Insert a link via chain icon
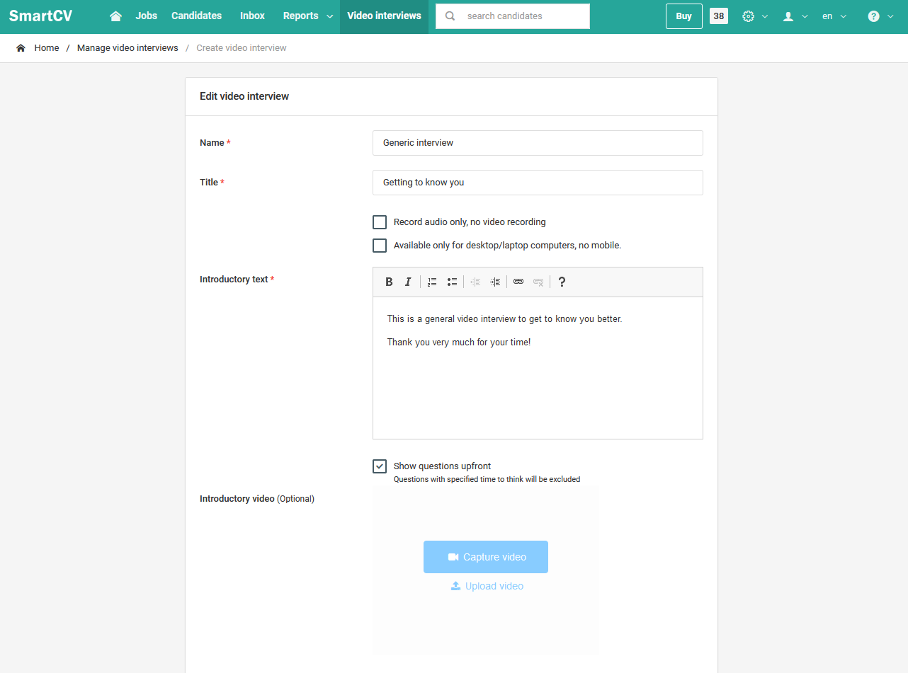The image size is (908, 673). (x=518, y=282)
